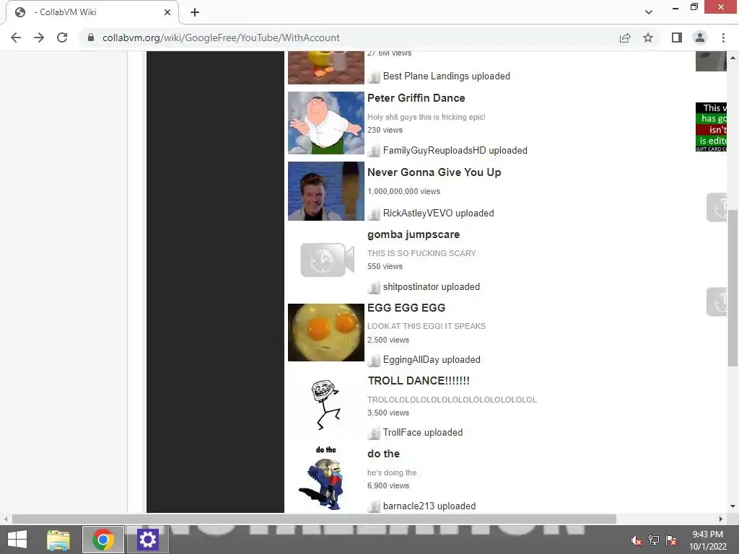739x554 pixels.
Task: Open the EGG EGG EGG video title
Action: coord(406,307)
